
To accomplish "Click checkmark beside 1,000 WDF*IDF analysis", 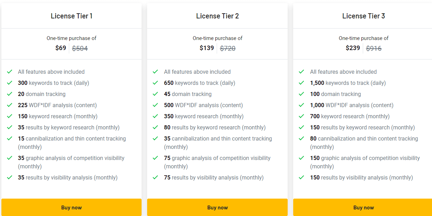I will tap(302, 105).
